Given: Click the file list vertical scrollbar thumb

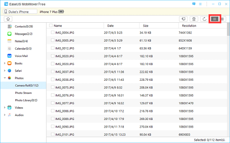Looking at the screenshot, I should pyautogui.click(x=228, y=29).
